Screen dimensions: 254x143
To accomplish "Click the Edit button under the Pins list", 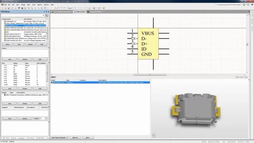I will [40, 89].
